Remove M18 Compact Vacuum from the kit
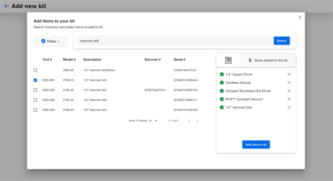Viewport: 333px width, 181px height. (289, 99)
